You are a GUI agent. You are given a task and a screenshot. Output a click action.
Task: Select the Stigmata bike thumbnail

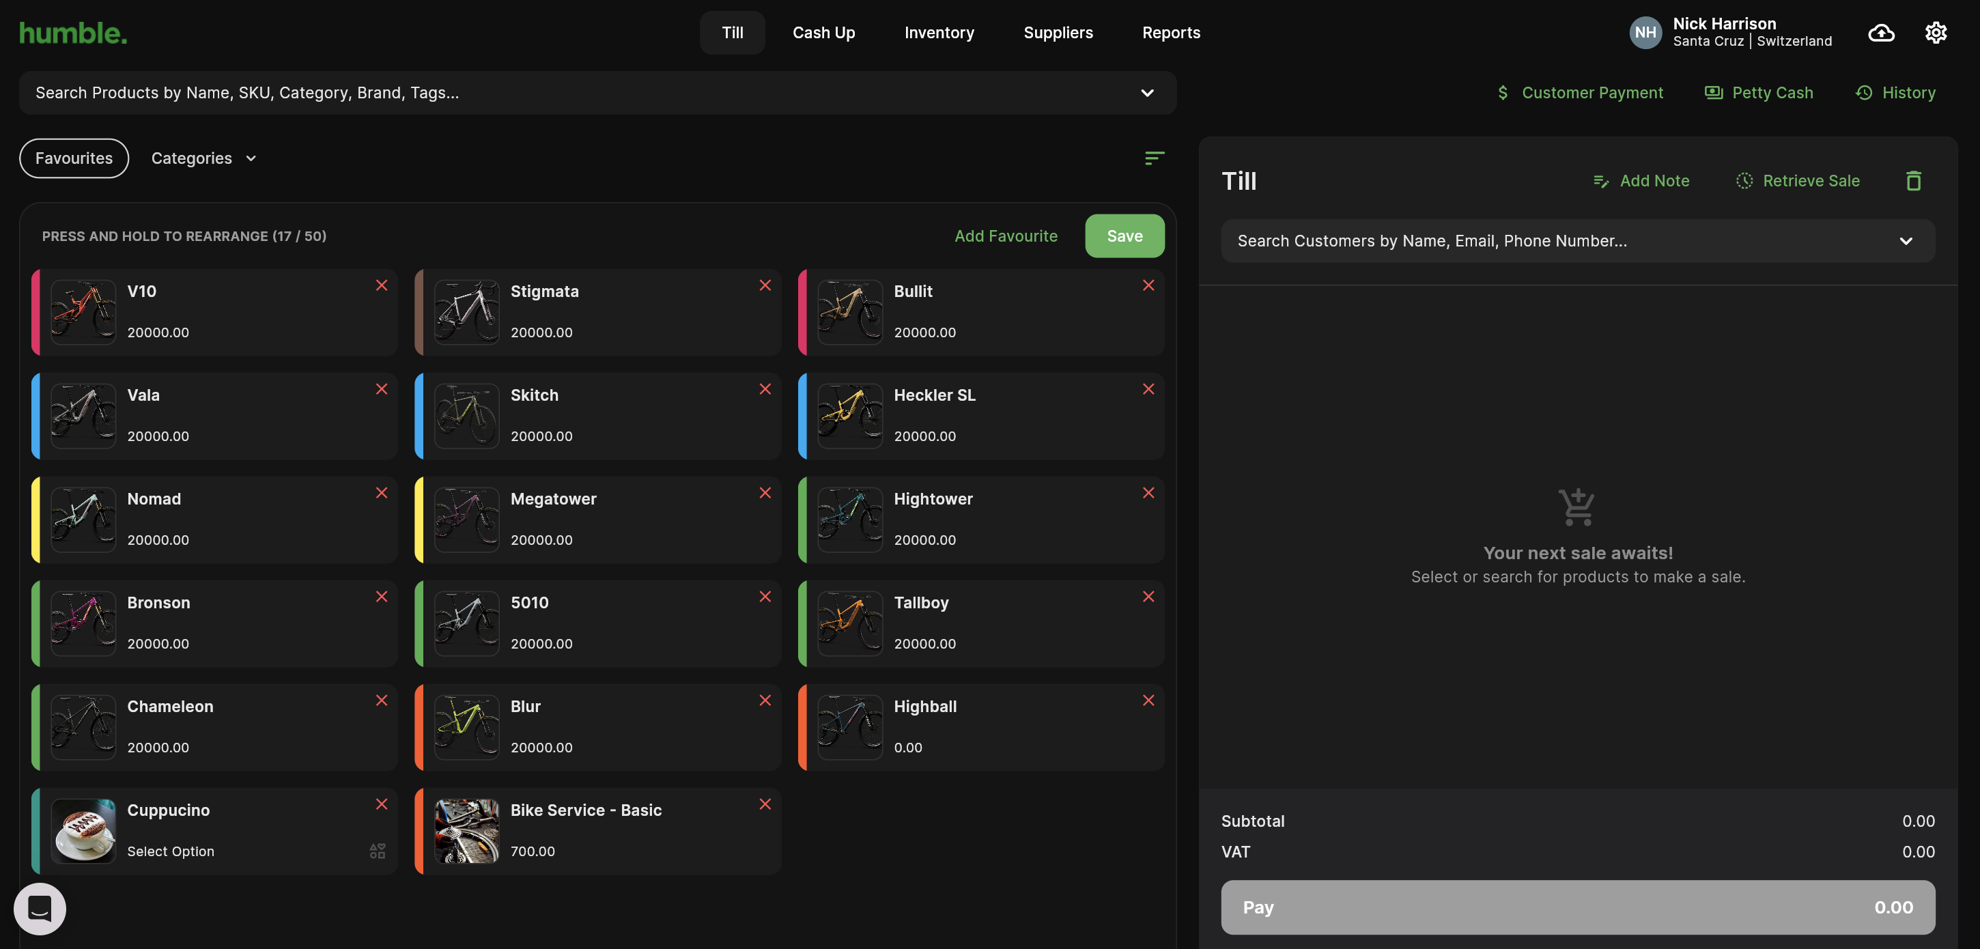coord(466,312)
